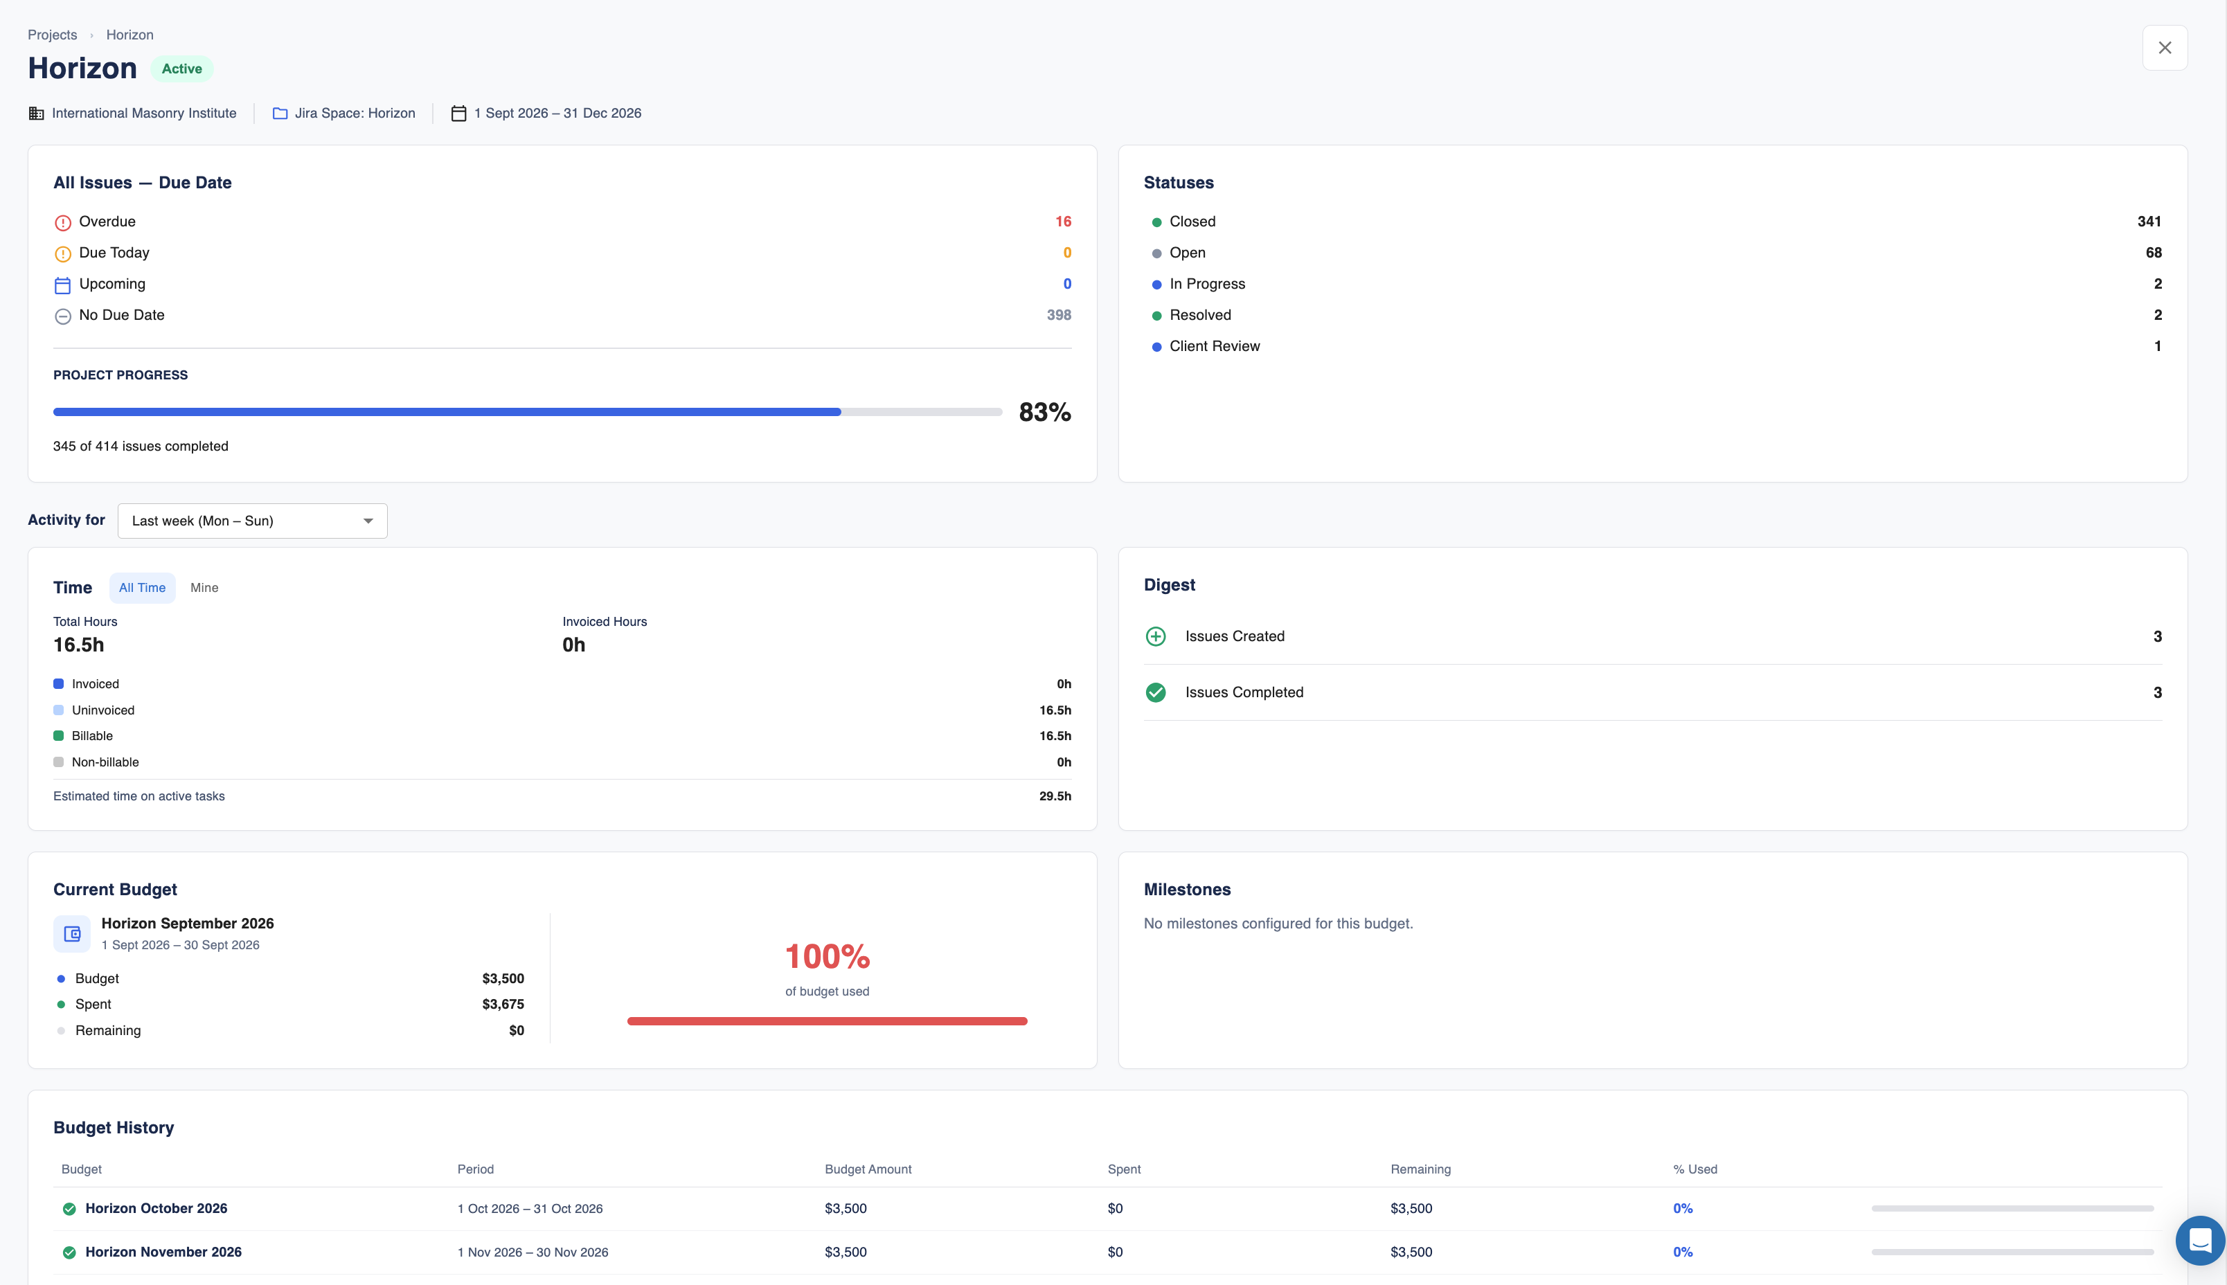The image size is (2227, 1285).
Task: Click the Due Today warning icon
Action: click(x=63, y=254)
